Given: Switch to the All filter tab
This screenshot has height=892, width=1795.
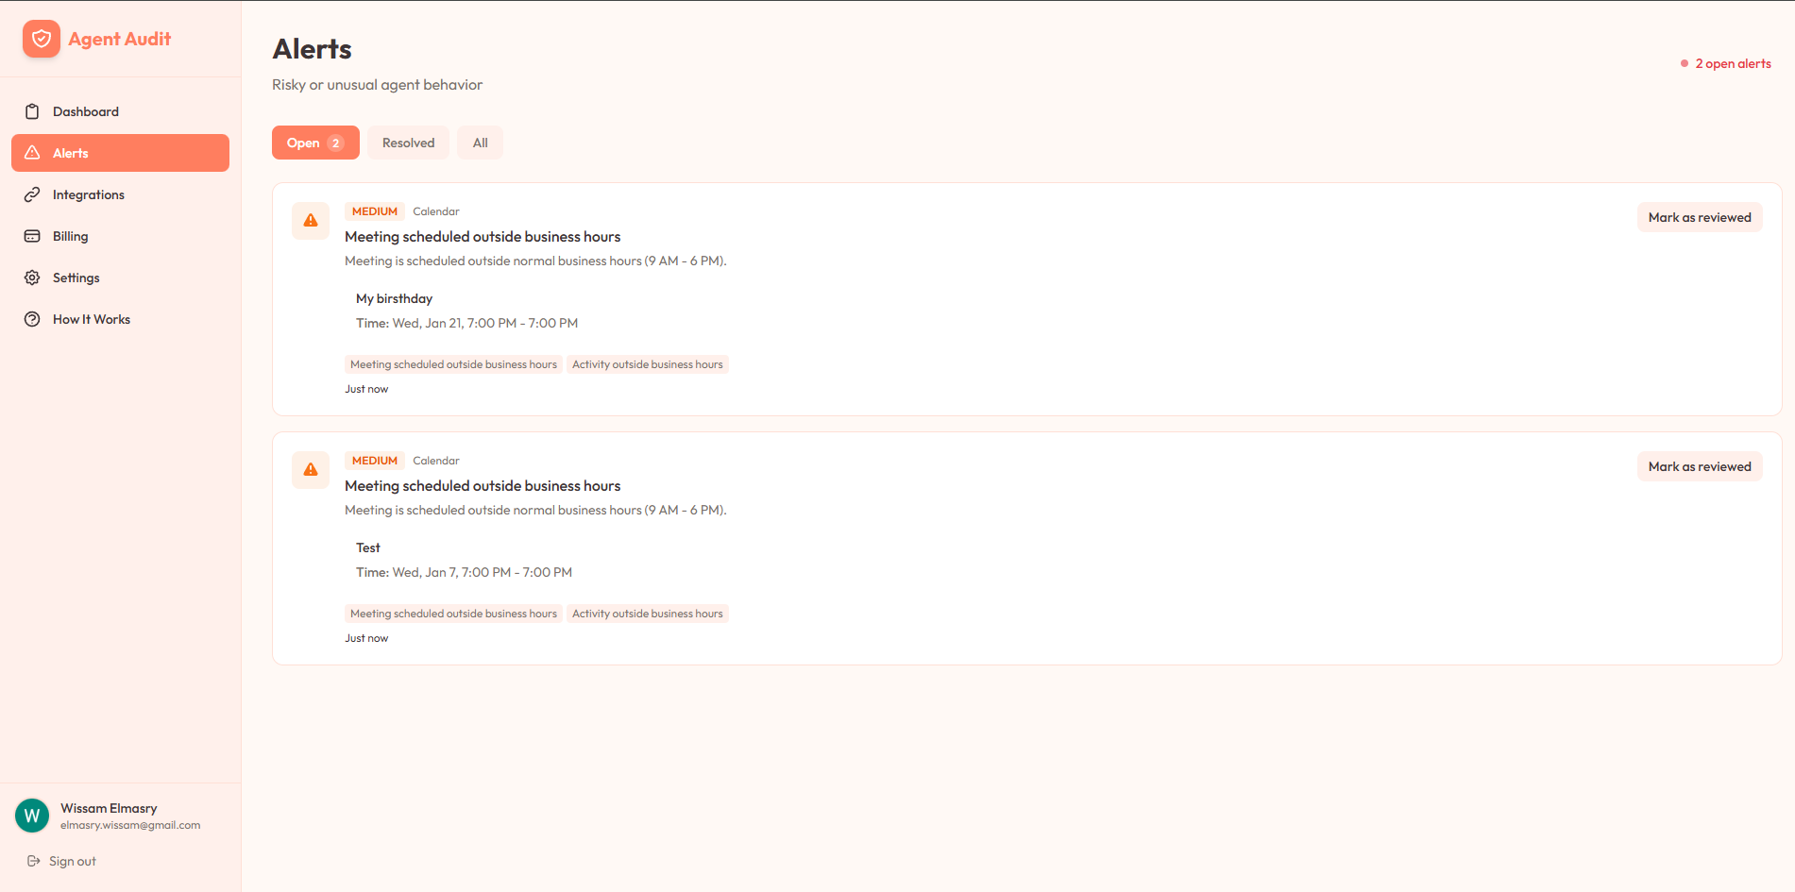Looking at the screenshot, I should (x=480, y=142).
